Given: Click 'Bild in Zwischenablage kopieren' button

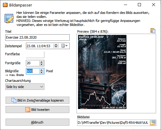Looking at the screenshot, I should pyautogui.click(x=37, y=100).
